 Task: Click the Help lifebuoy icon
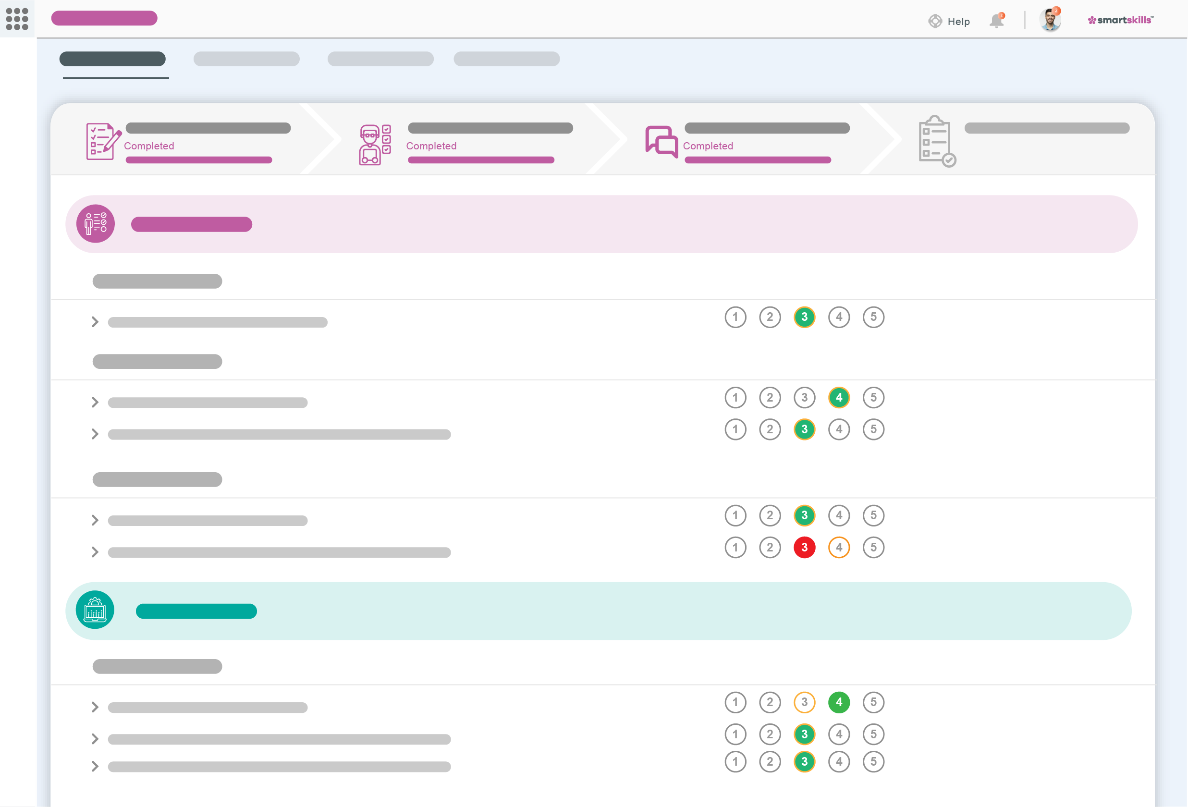click(935, 21)
